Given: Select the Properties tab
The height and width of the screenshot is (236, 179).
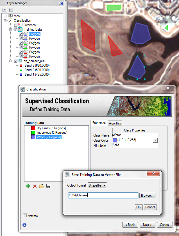Looking at the screenshot, I should [x=99, y=123].
